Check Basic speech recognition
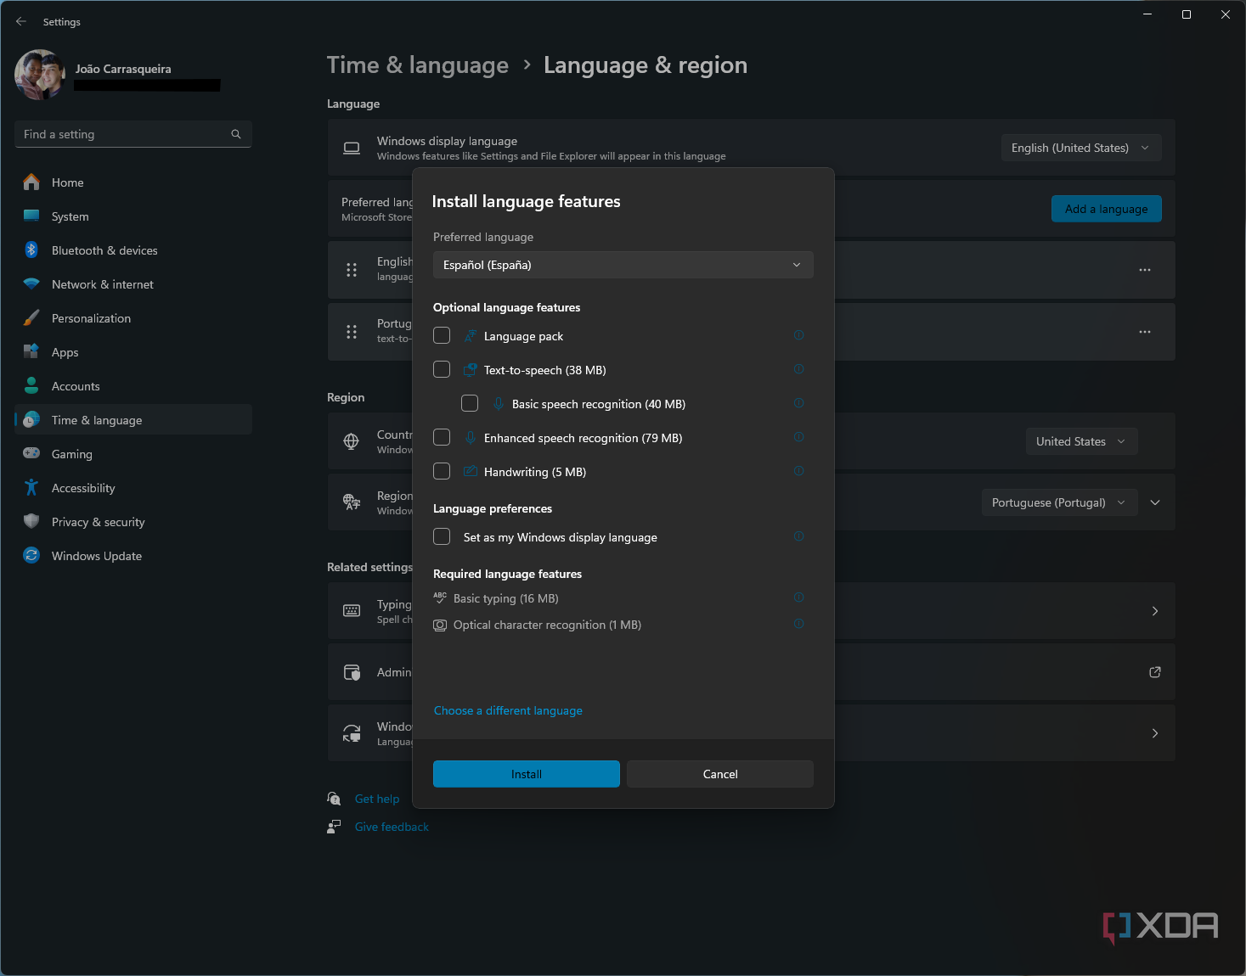The width and height of the screenshot is (1246, 976). tap(470, 403)
